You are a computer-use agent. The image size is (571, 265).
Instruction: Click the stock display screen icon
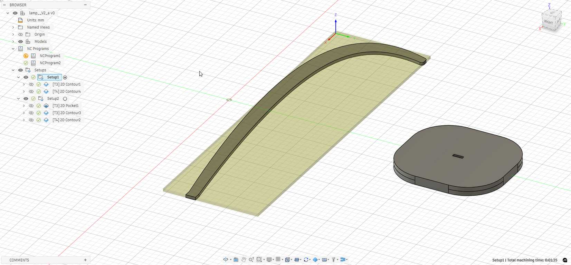coord(325,260)
